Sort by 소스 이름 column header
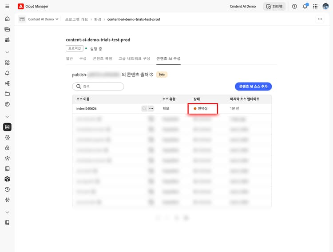333x252 pixels. [x=83, y=99]
